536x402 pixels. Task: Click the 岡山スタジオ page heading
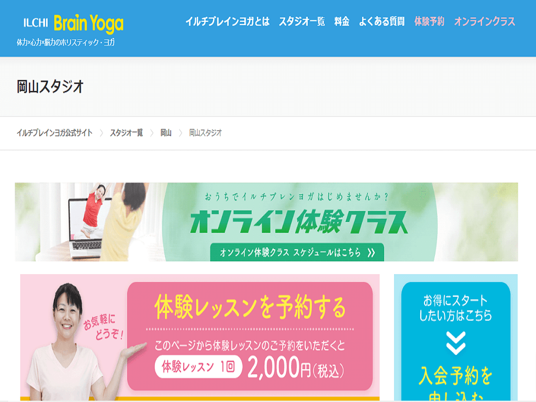tap(50, 86)
